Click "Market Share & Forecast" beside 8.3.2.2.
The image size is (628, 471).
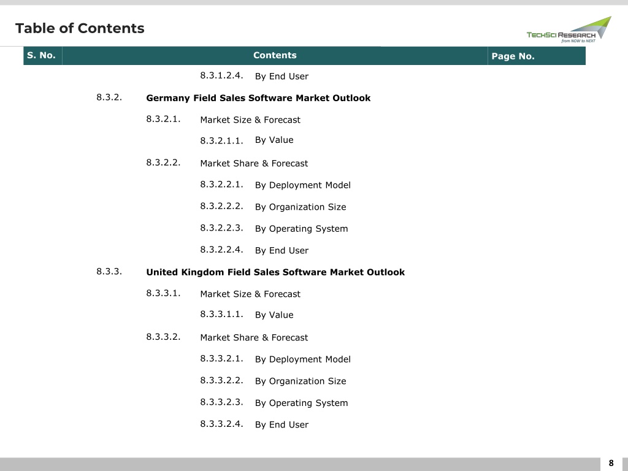coord(254,163)
